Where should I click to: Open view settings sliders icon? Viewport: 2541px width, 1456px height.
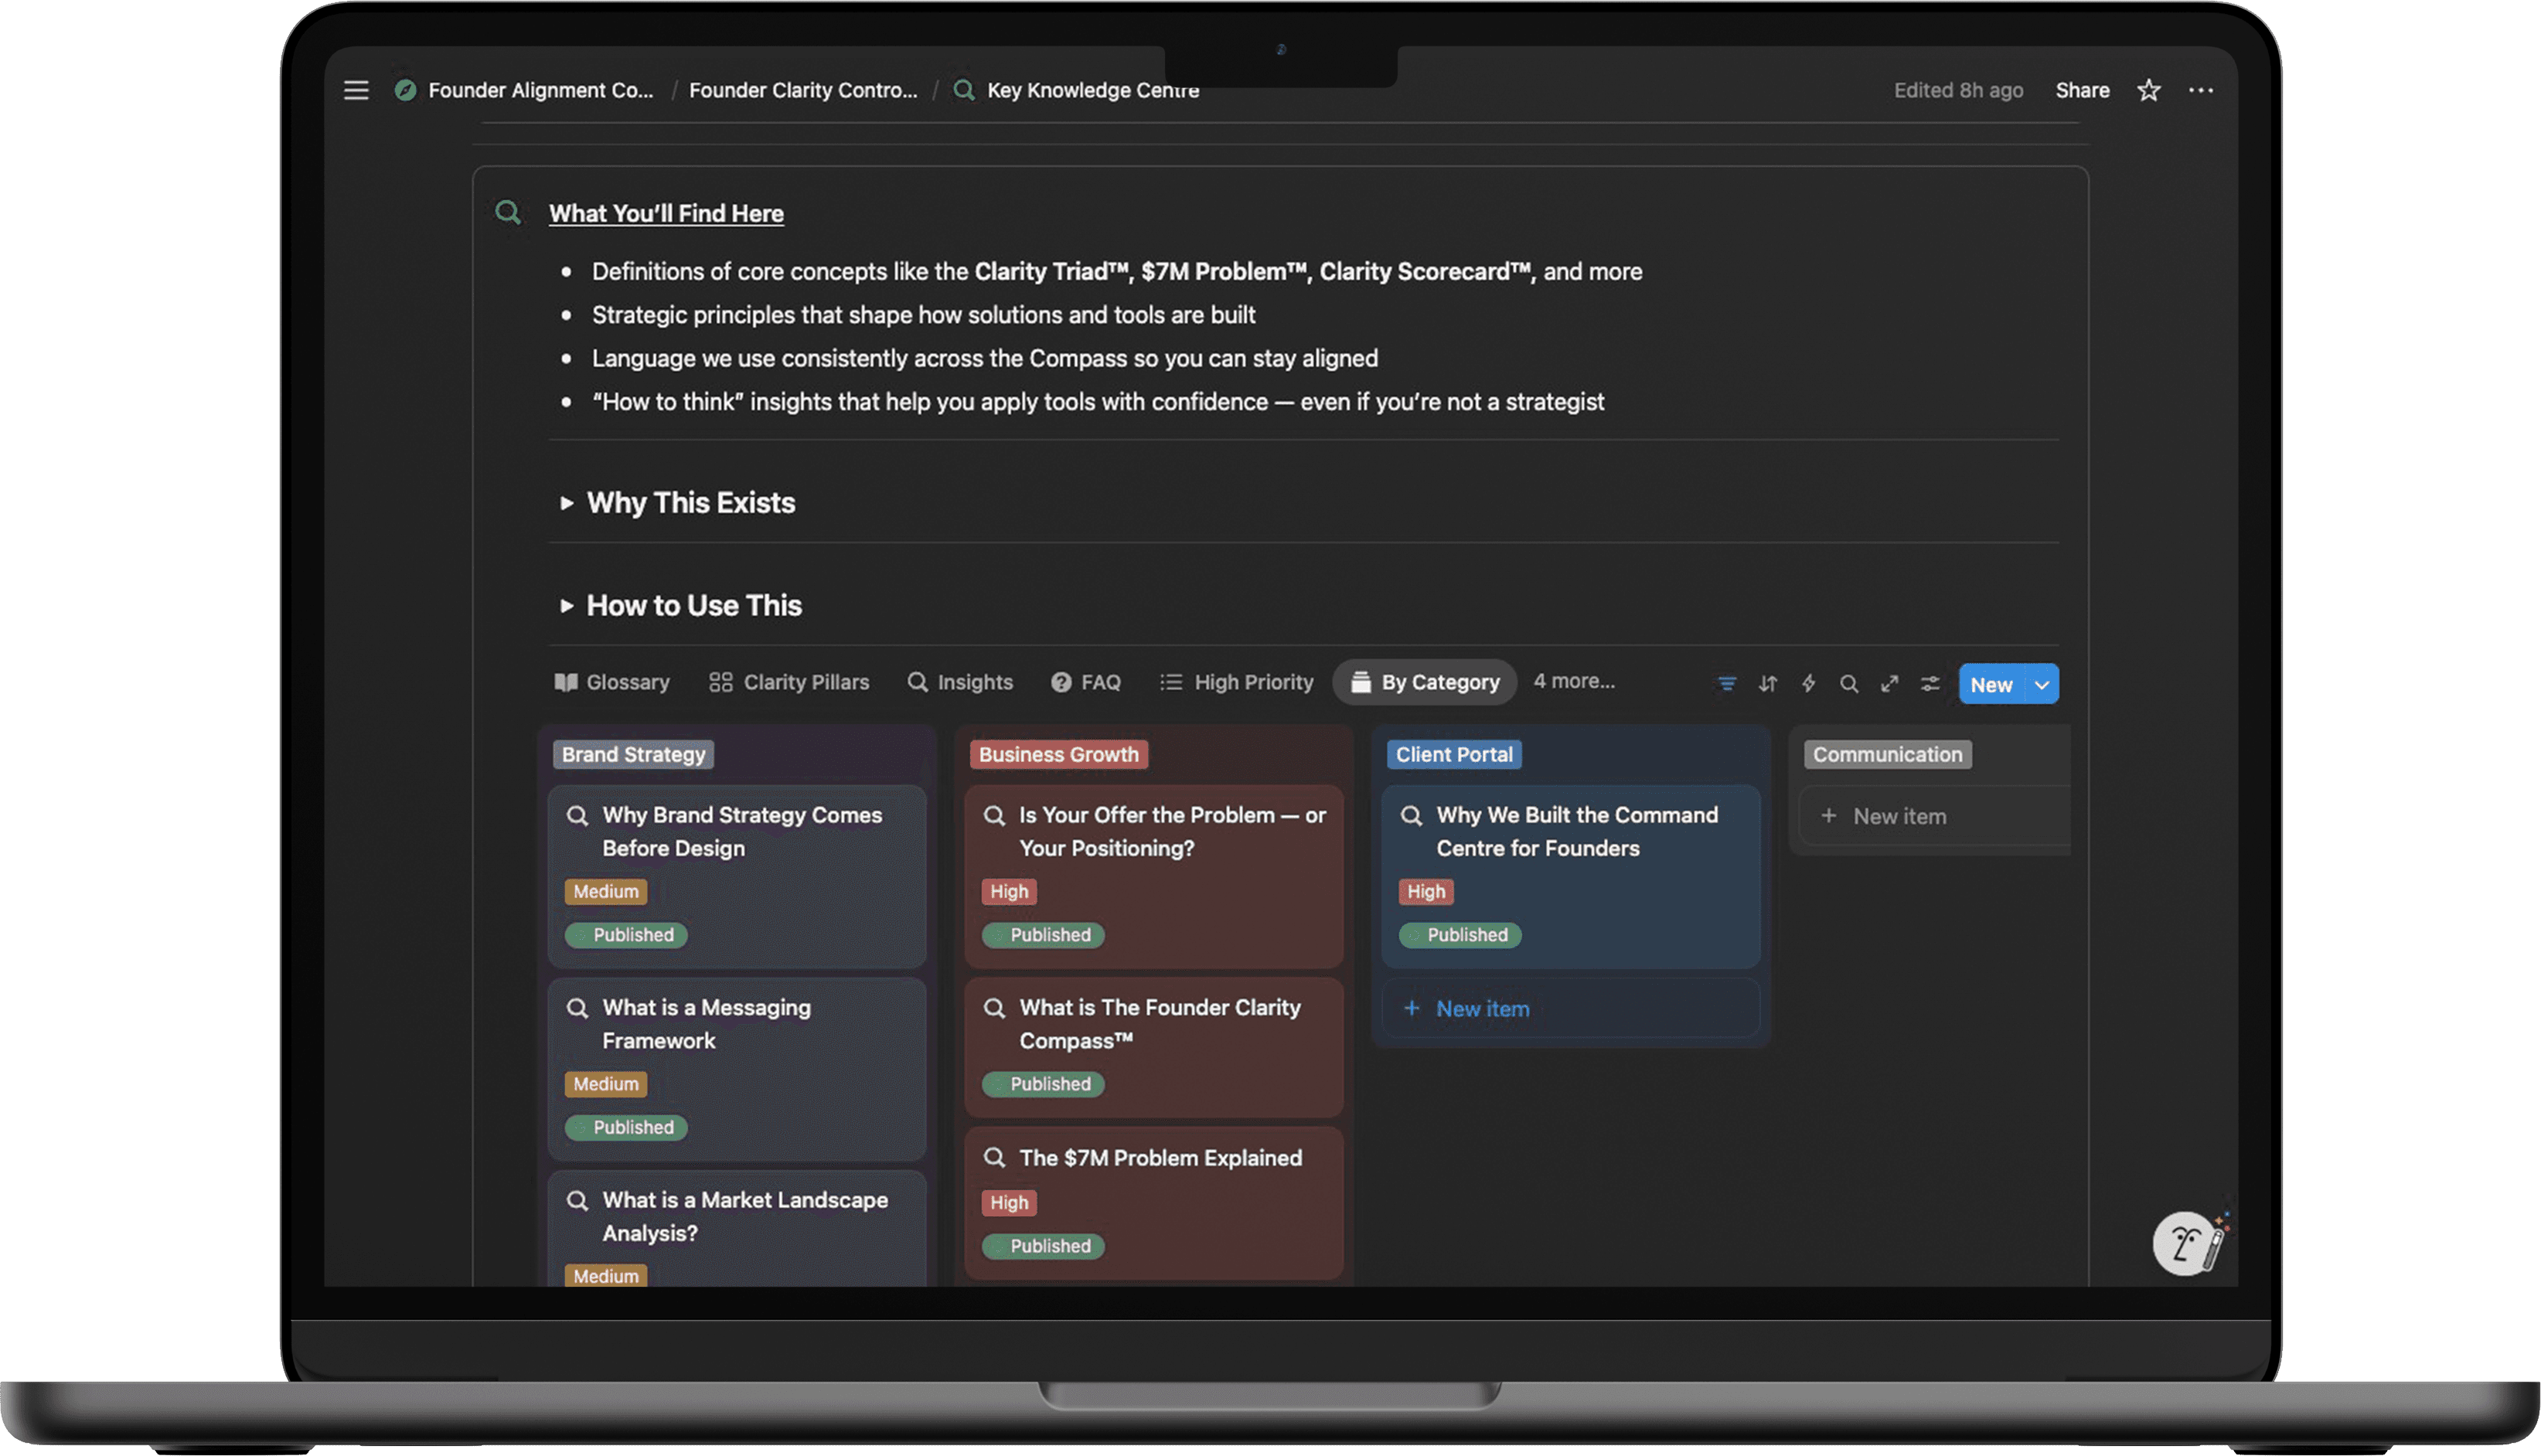click(x=1930, y=684)
